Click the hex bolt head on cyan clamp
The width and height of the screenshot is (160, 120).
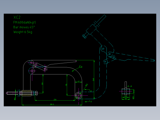84,36
